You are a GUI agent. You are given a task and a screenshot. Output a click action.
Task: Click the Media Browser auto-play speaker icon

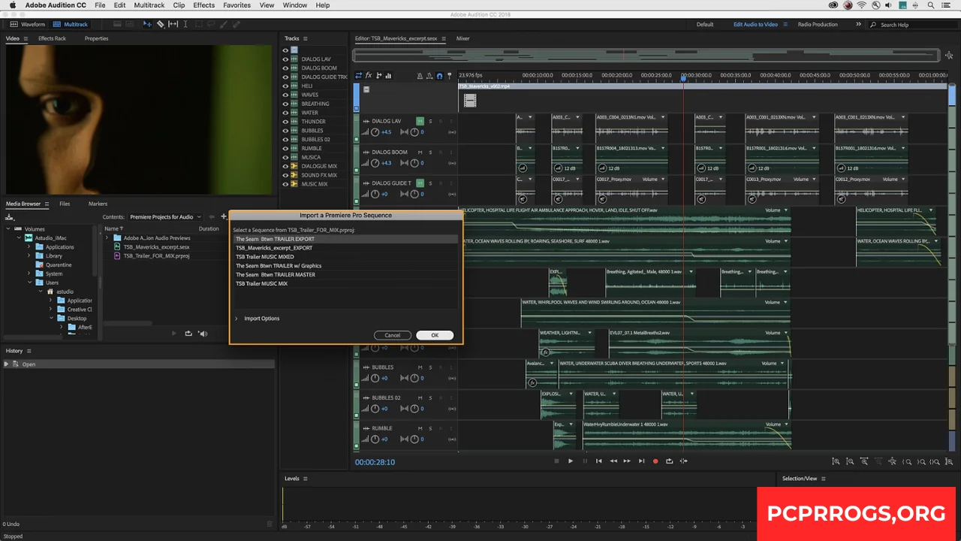[203, 334]
